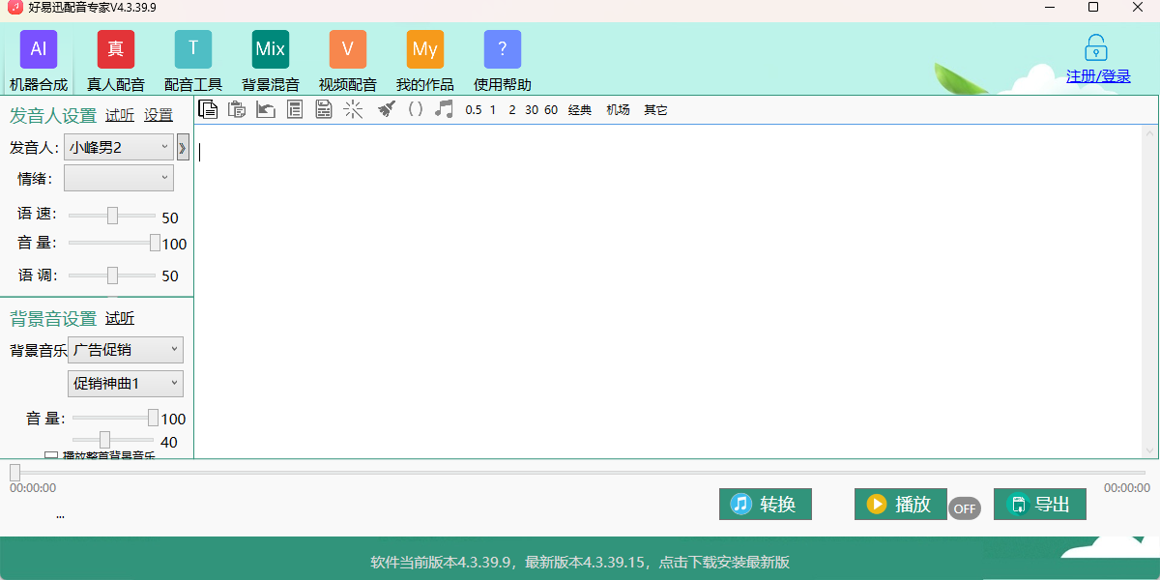Select the 机场 option in the toolbar
Image resolution: width=1160 pixels, height=580 pixels.
(618, 109)
